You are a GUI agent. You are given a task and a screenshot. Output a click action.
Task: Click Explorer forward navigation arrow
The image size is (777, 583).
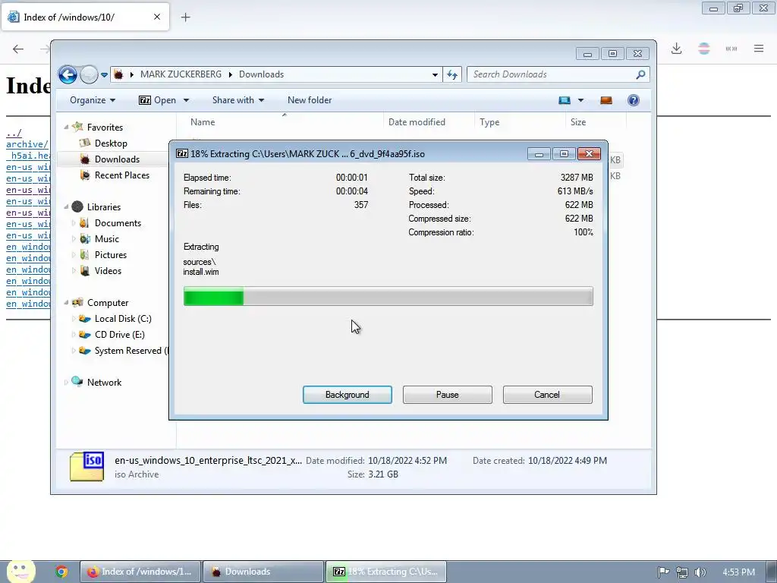(90, 75)
